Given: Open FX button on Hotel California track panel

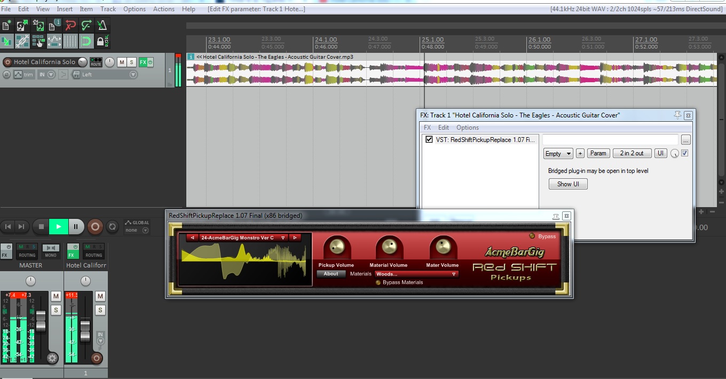Looking at the screenshot, I should [143, 62].
